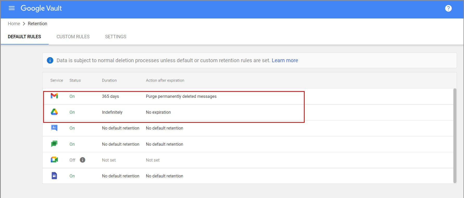
Task: Click the Not set duration in Meet row
Action: pyautogui.click(x=109, y=160)
